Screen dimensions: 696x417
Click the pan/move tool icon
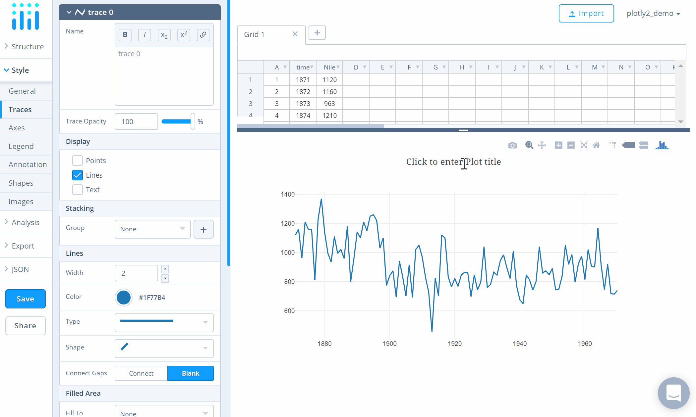(x=542, y=145)
